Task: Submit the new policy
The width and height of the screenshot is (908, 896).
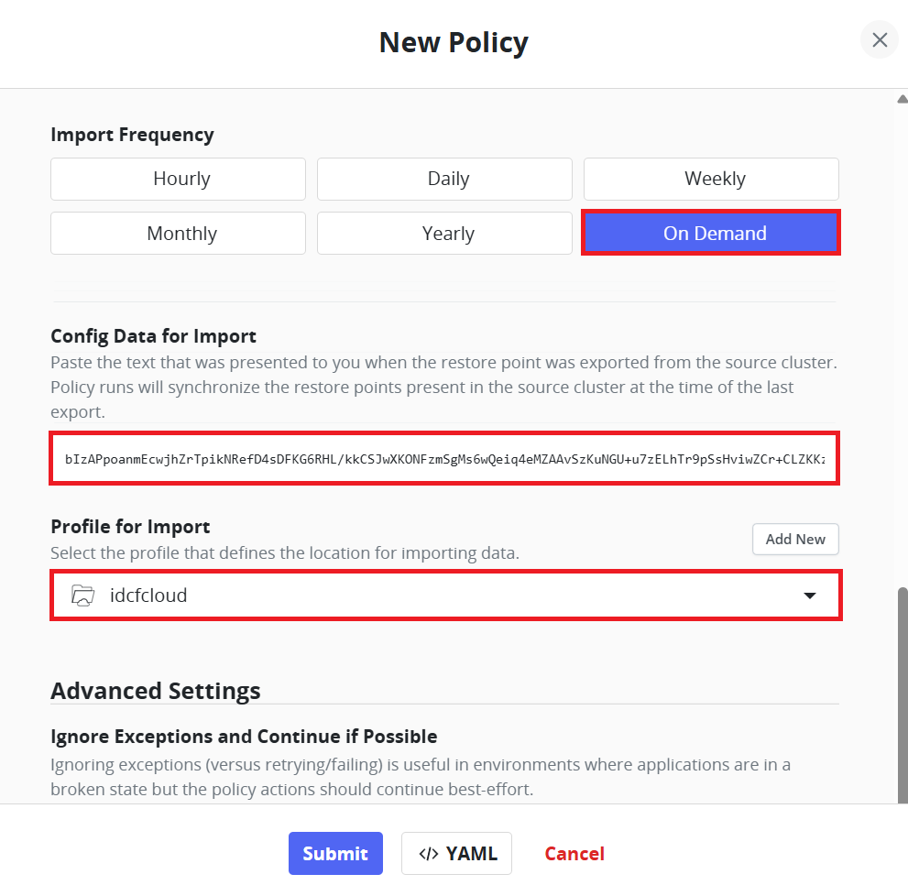Action: click(x=335, y=853)
